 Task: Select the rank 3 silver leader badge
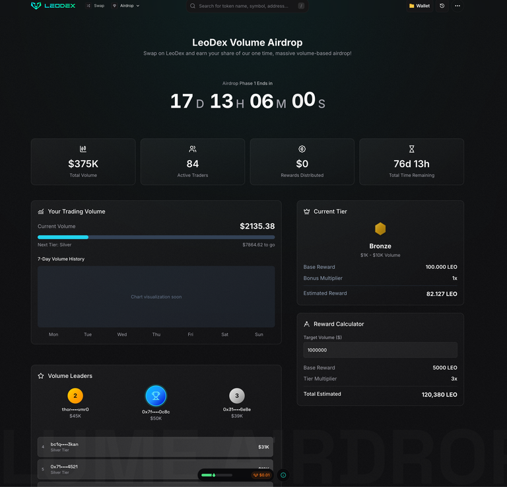[237, 396]
